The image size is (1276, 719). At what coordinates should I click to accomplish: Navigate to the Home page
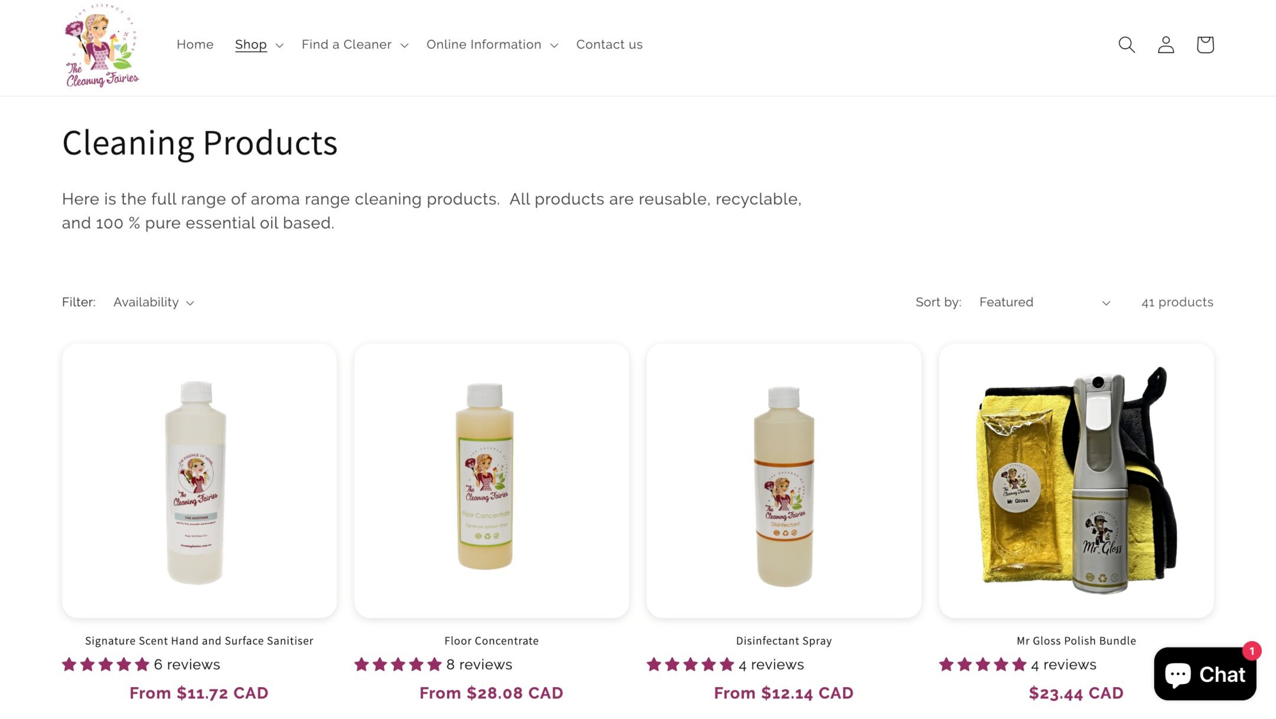pyautogui.click(x=195, y=44)
